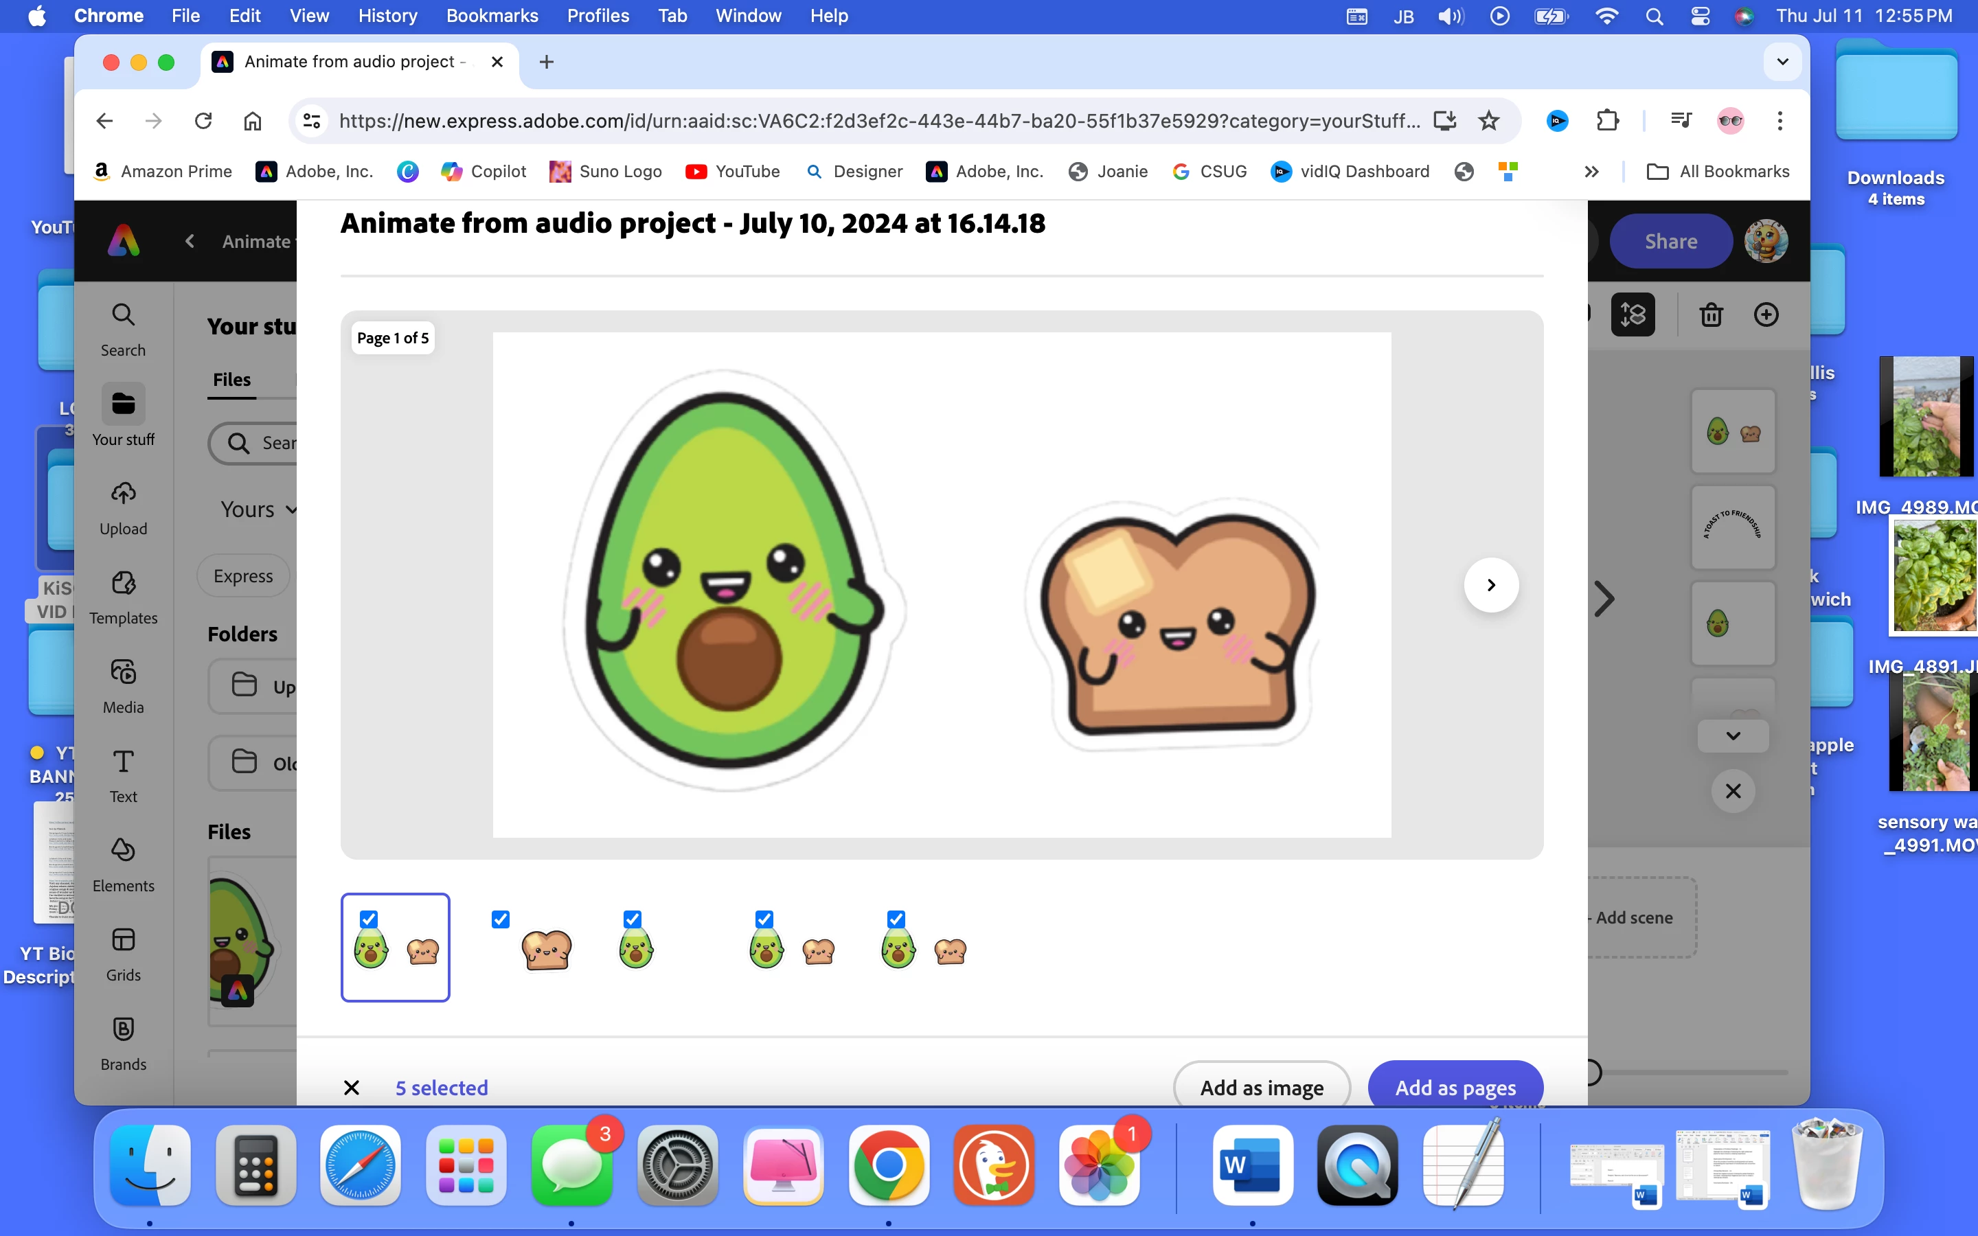Uncheck the fifth page checkbox

(x=896, y=919)
